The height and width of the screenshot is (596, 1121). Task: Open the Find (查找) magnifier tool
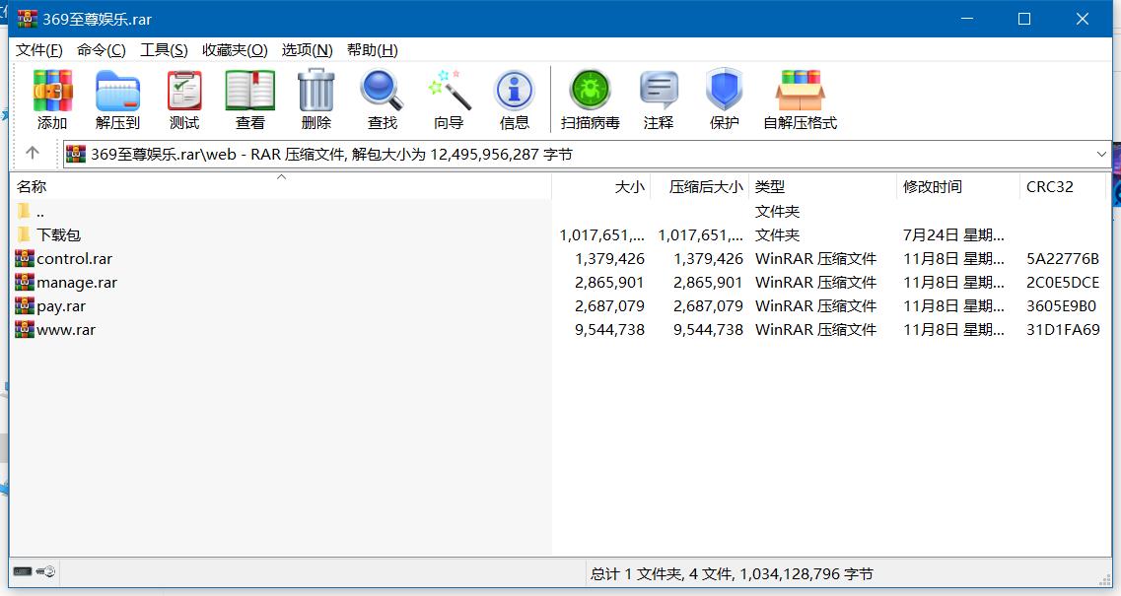pos(382,99)
